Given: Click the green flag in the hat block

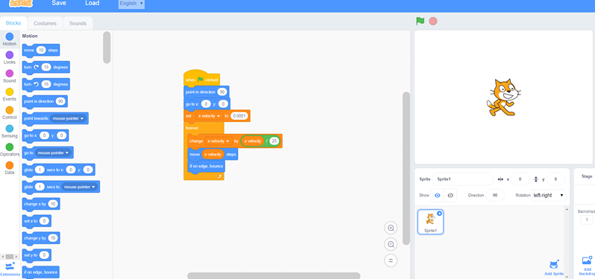Looking at the screenshot, I should tap(200, 80).
